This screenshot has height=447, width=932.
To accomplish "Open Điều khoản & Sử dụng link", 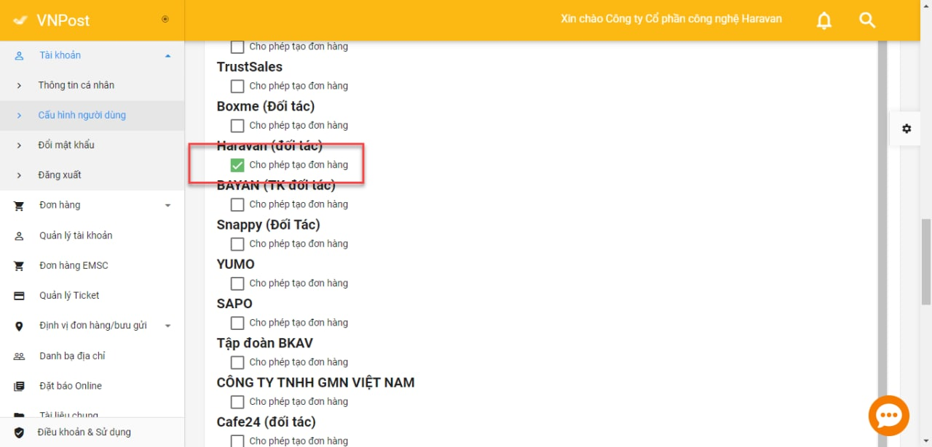I will [x=84, y=432].
